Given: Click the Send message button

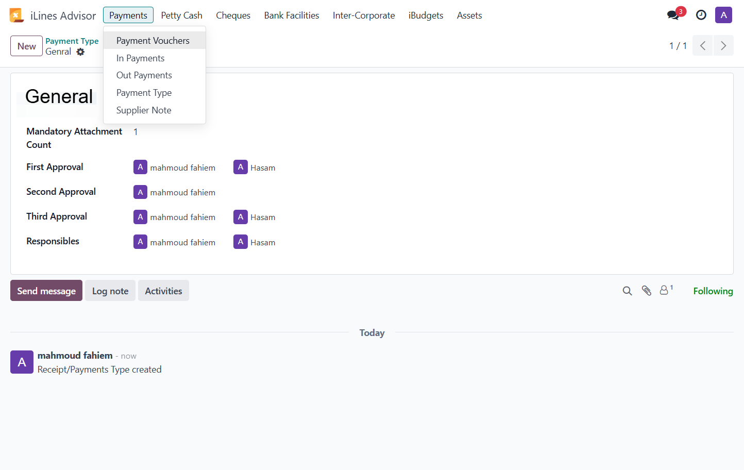Looking at the screenshot, I should click(46, 291).
